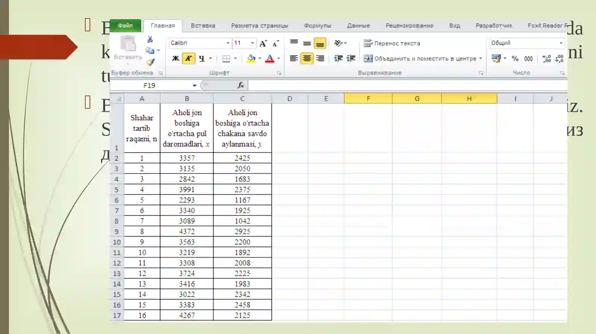Open the Общий number format dropdown
Image resolution: width=596 pixels, height=334 pixels.
[x=561, y=43]
